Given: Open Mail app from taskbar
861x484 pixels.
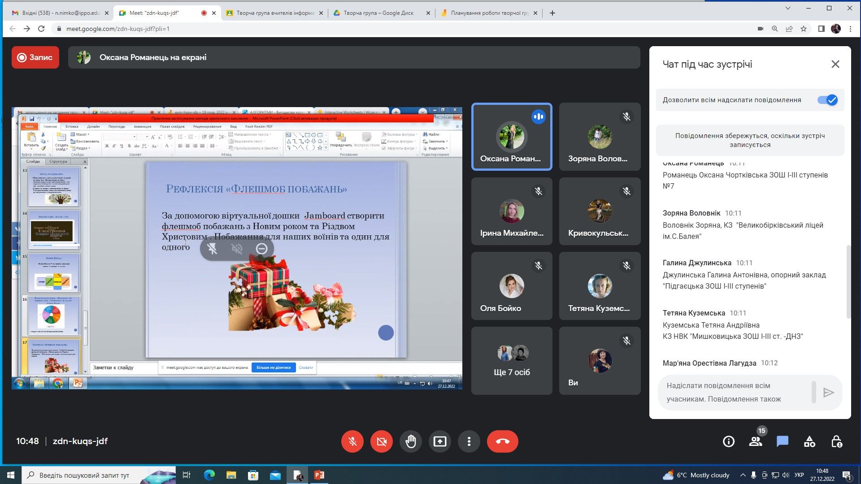Looking at the screenshot, I should [275, 475].
